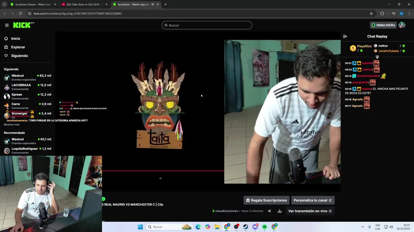Open Steam from the taskbar

click(x=246, y=227)
